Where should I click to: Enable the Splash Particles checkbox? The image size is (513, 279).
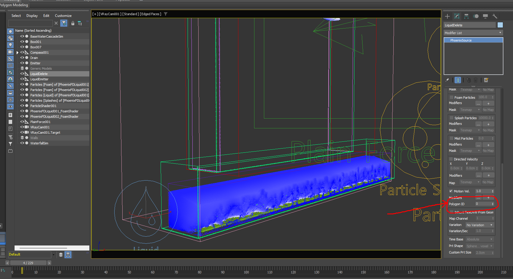click(451, 118)
